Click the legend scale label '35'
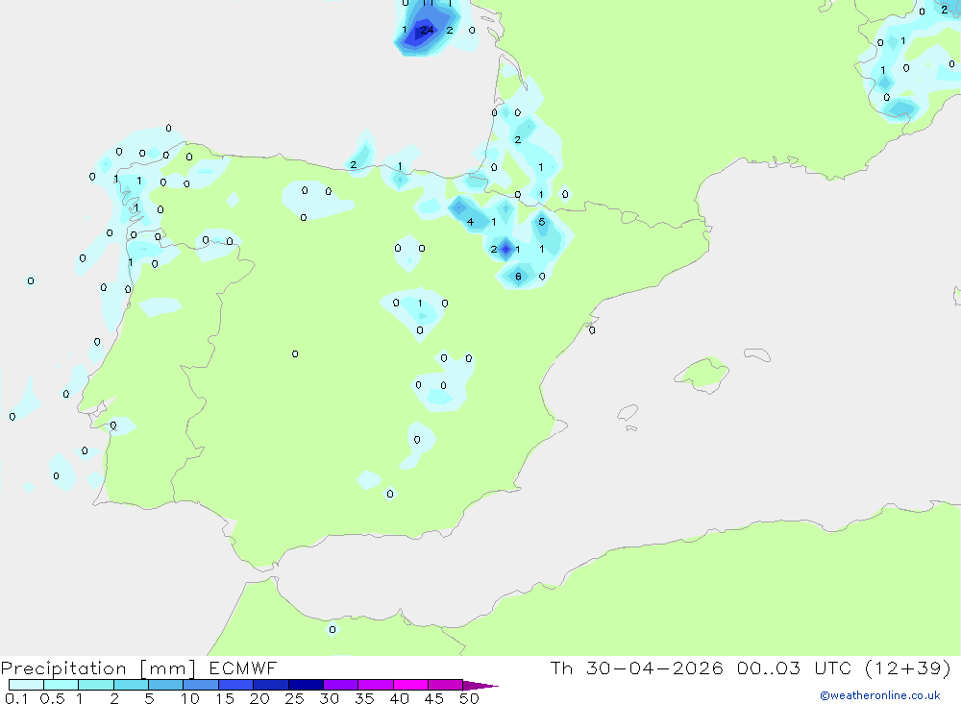Screen dimensions: 961x704 [364, 698]
